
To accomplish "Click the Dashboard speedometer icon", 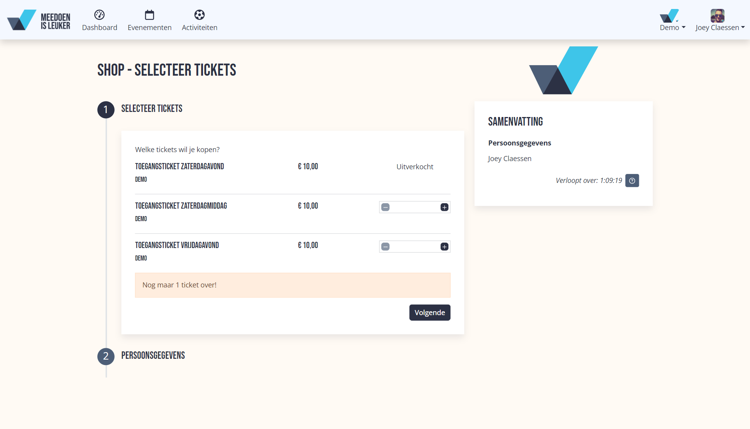I will coord(99,15).
